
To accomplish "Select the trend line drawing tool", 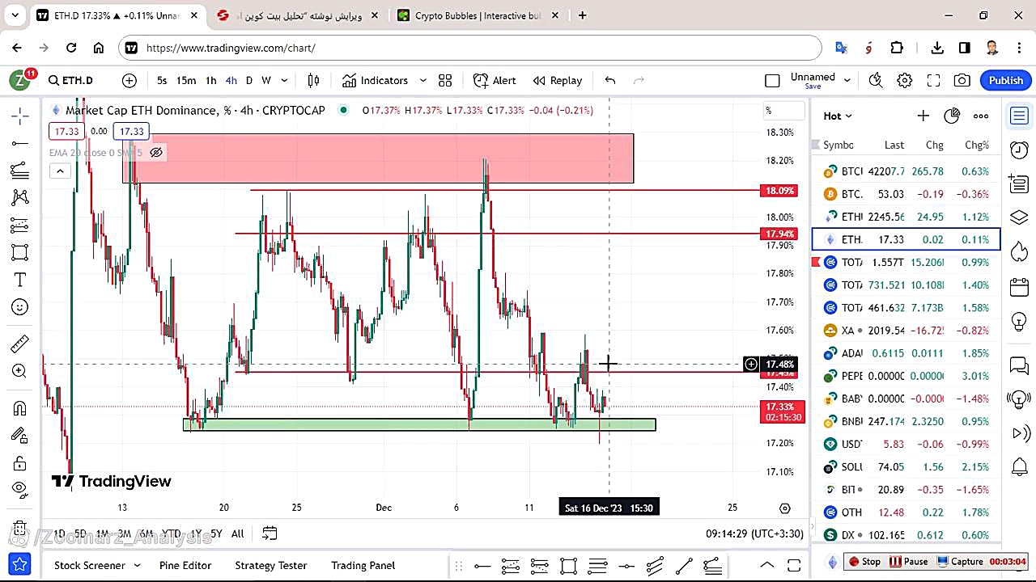I will pos(20,143).
